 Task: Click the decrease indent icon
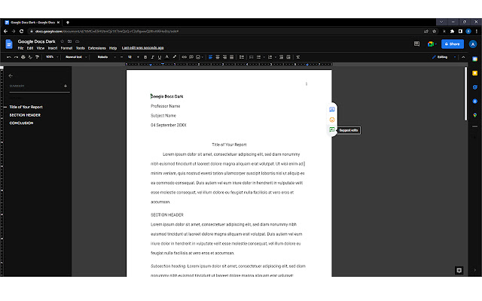(281, 57)
